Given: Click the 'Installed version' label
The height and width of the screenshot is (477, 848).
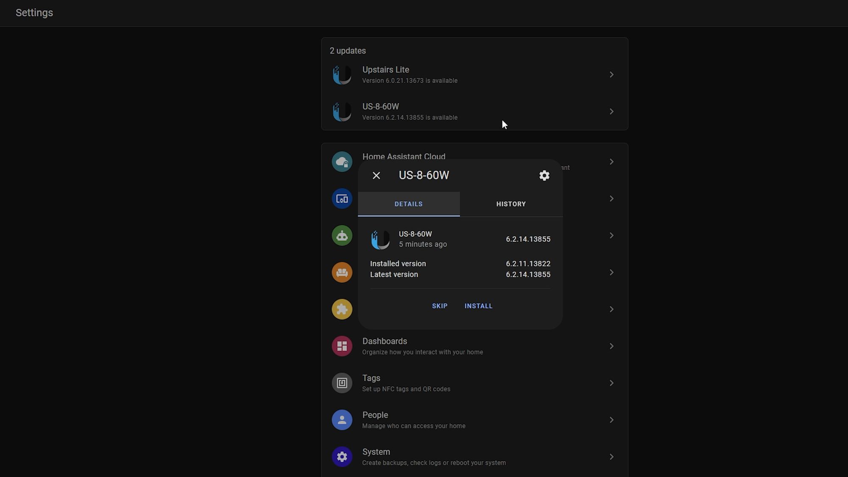Looking at the screenshot, I should tap(398, 264).
